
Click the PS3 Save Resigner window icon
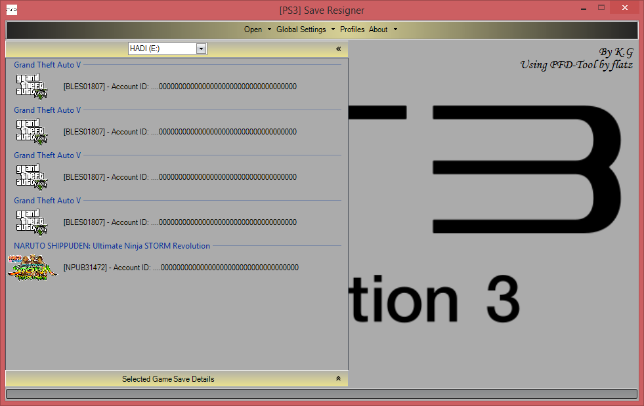pyautogui.click(x=12, y=10)
